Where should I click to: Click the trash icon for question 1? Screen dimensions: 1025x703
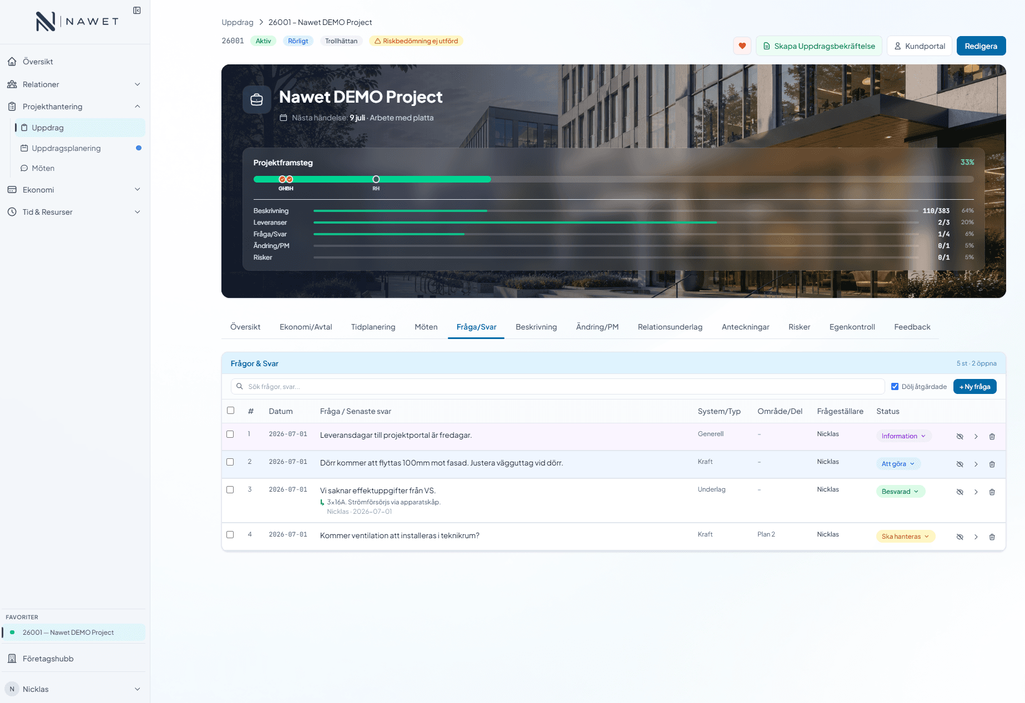992,437
